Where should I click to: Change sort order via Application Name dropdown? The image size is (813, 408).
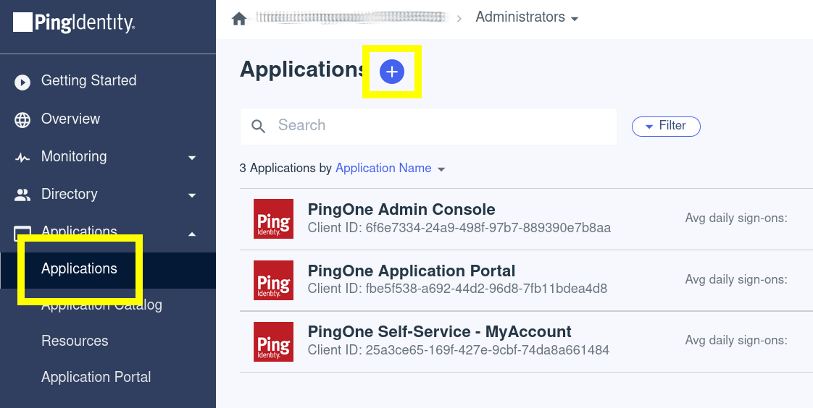coord(390,169)
